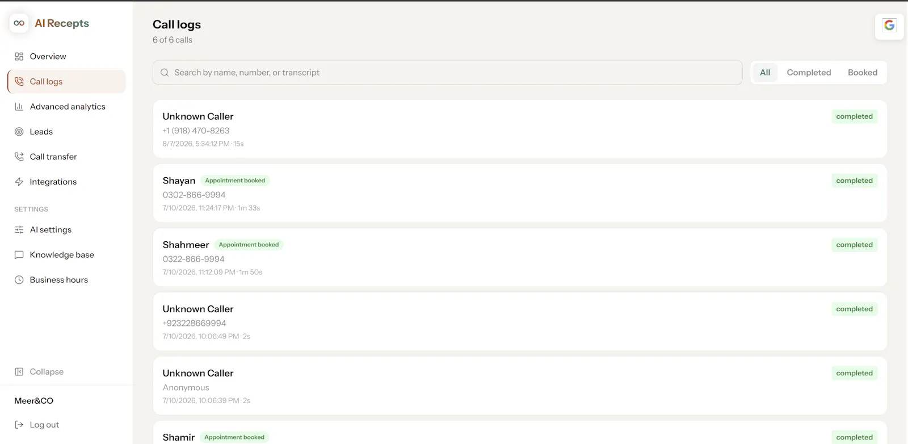
Task: Click the AI settings sliders icon
Action: (19, 230)
